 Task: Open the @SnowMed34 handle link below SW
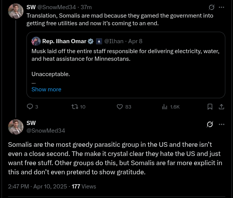click(x=45, y=130)
